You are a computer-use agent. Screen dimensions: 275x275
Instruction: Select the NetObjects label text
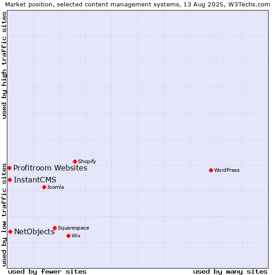34,231
